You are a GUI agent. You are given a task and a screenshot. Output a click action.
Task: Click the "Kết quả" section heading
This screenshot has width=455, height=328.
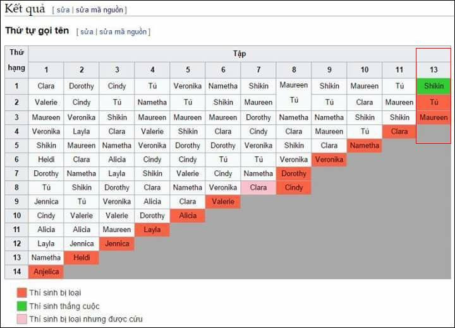click(x=25, y=9)
